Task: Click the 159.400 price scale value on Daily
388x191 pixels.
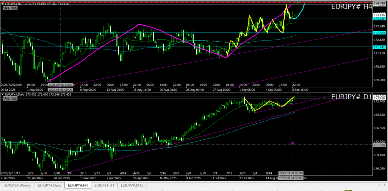Action: (x=379, y=155)
